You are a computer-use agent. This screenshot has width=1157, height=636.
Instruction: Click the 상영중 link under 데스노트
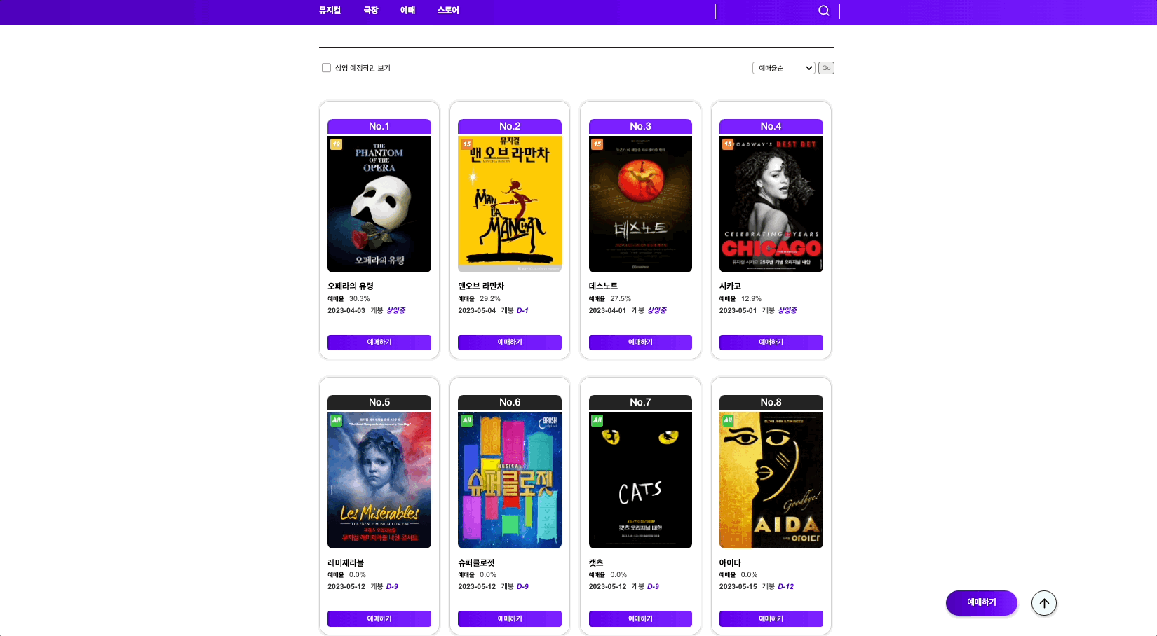click(656, 310)
